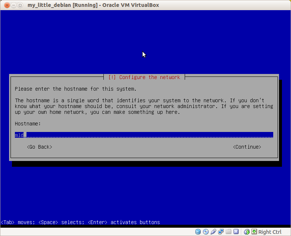Minimize the VirtualBox window
This screenshot has width=291, height=236.
pyautogui.click(x=13, y=5)
